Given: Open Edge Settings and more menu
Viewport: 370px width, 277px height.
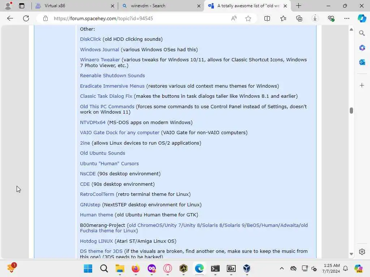Looking at the screenshot, I should 347,18.
